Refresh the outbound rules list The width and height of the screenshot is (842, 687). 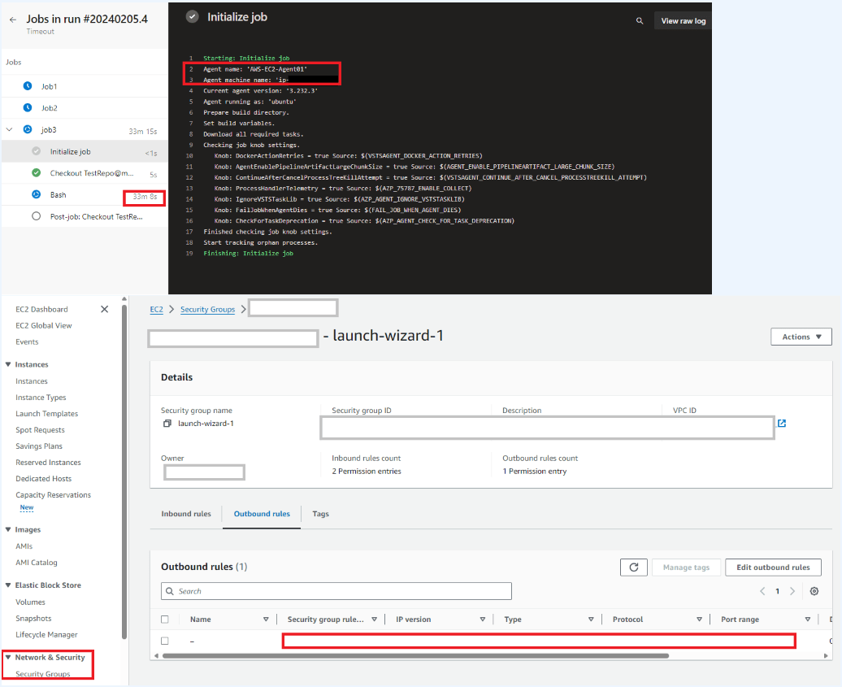tap(634, 567)
